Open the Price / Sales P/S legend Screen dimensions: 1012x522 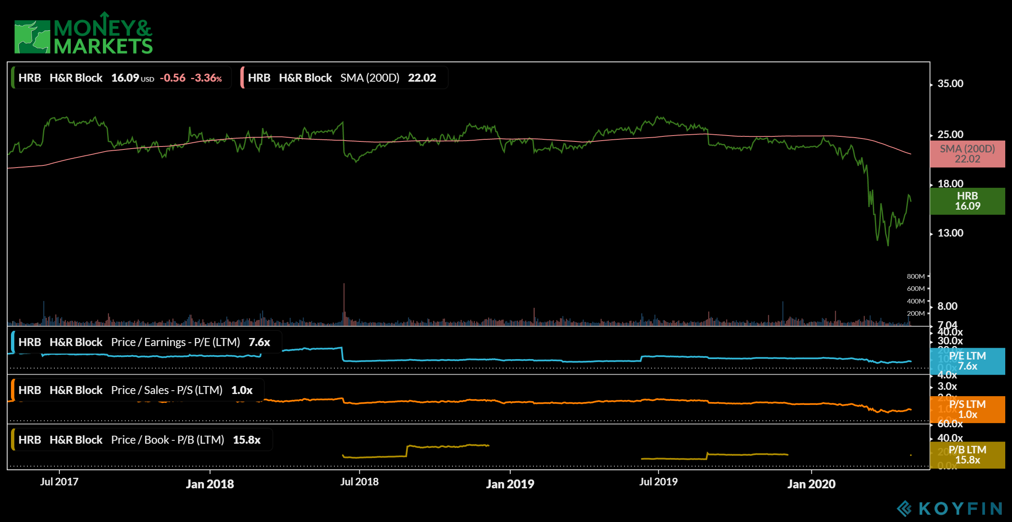coord(137,390)
